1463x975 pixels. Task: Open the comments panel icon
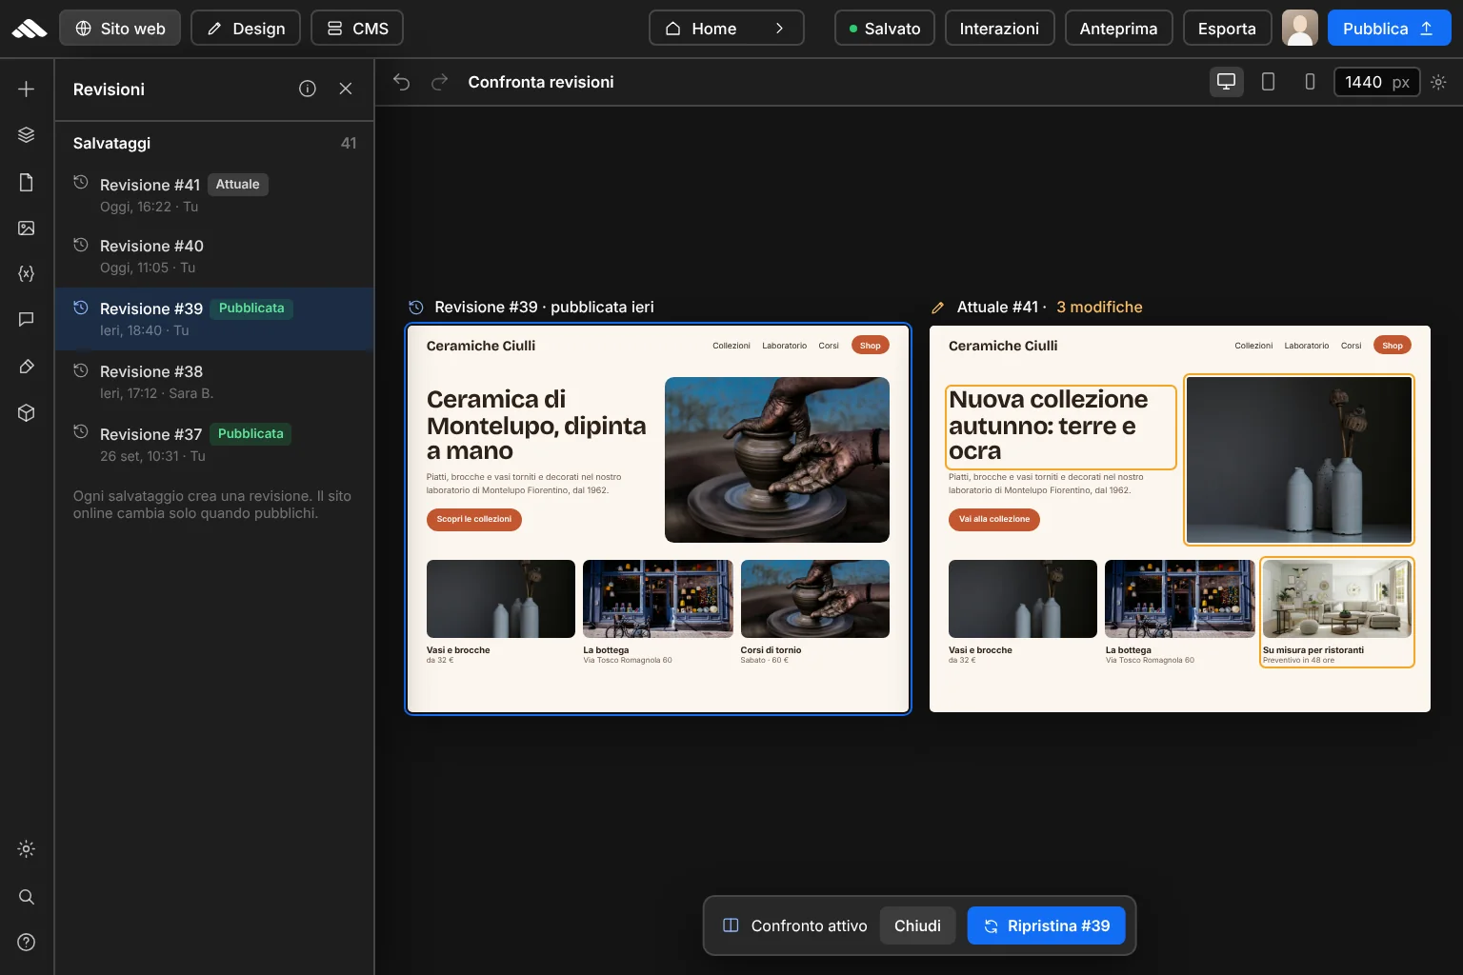(27, 319)
